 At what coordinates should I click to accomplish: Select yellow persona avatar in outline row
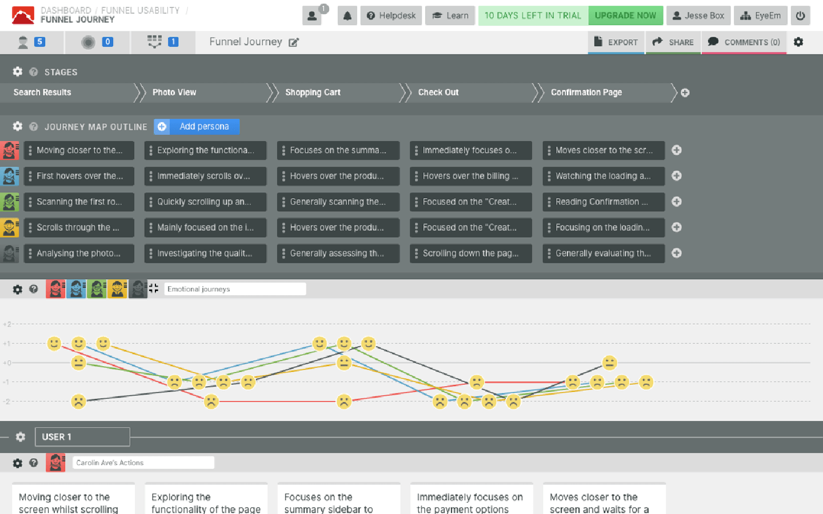[x=10, y=227]
